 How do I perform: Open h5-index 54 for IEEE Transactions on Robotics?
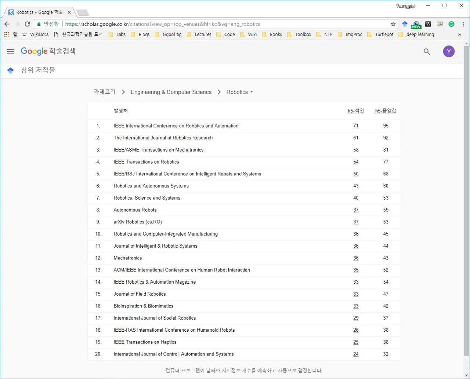click(356, 162)
